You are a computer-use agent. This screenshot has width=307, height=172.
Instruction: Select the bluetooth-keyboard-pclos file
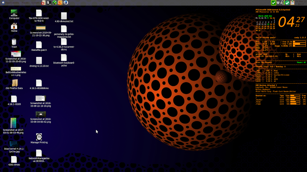(64, 57)
